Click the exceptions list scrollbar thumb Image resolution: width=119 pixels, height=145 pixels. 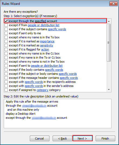[x=109, y=43]
